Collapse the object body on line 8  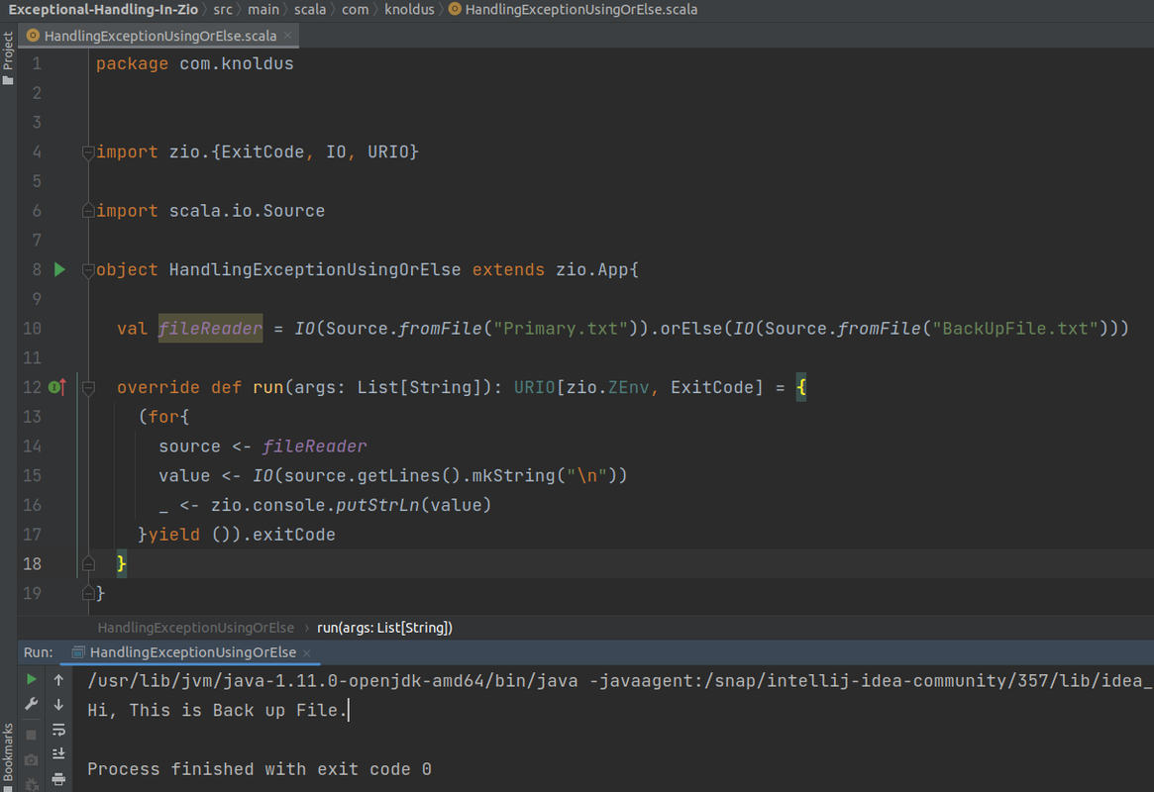(x=88, y=270)
